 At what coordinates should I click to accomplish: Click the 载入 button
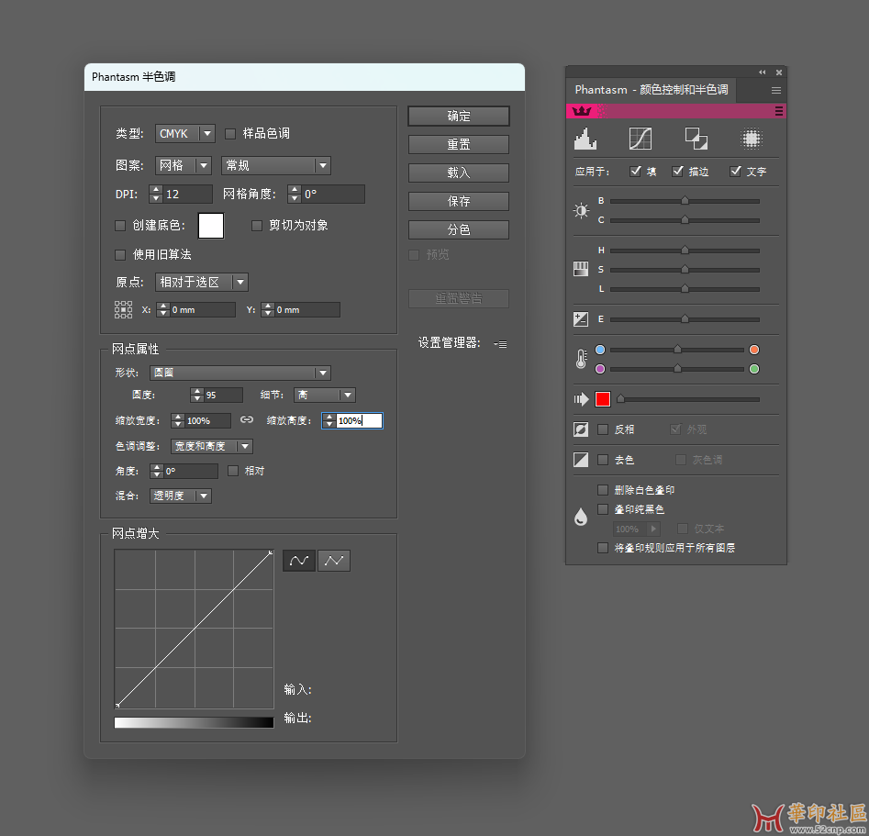(x=459, y=173)
